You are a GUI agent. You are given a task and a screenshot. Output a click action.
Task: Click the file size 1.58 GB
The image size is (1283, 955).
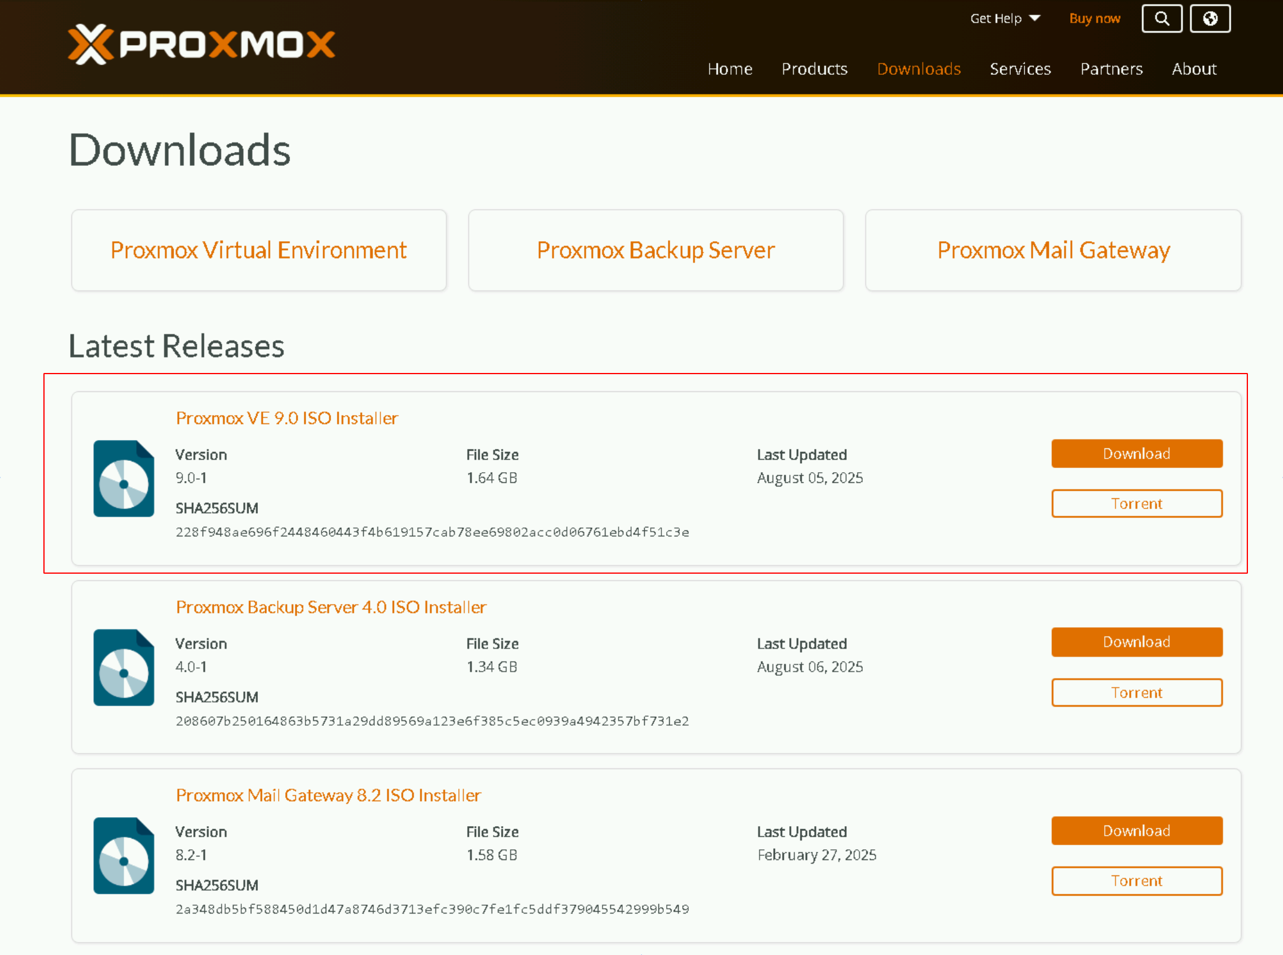coord(491,855)
